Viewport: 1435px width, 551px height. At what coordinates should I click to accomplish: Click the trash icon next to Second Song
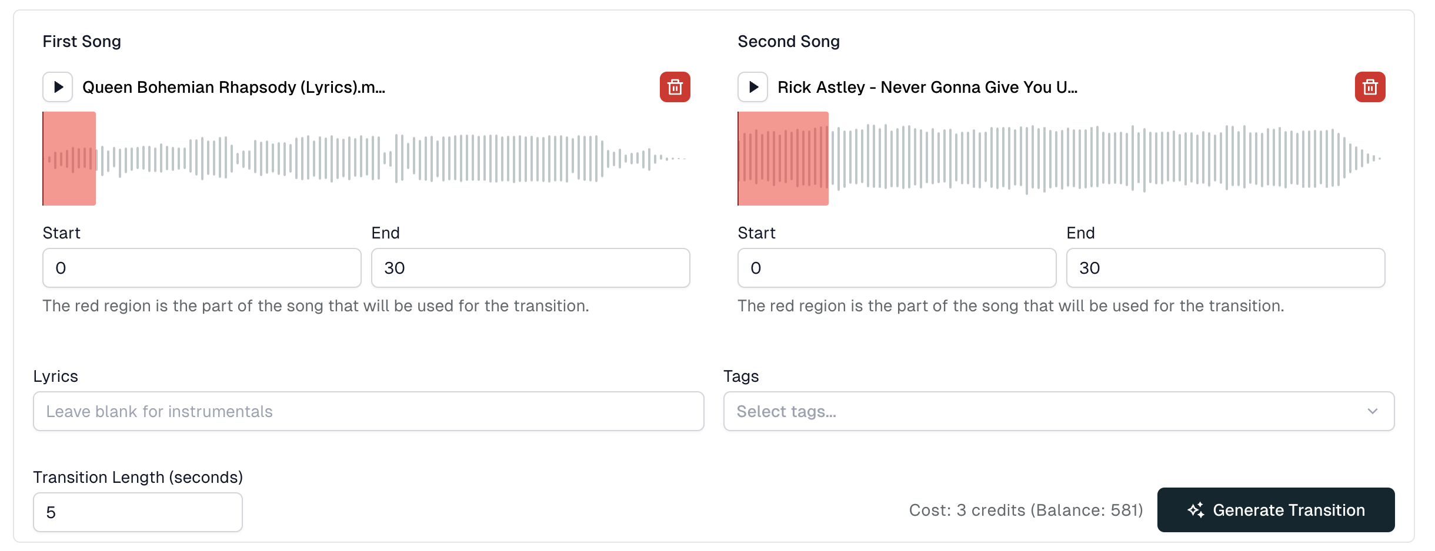tap(1370, 87)
